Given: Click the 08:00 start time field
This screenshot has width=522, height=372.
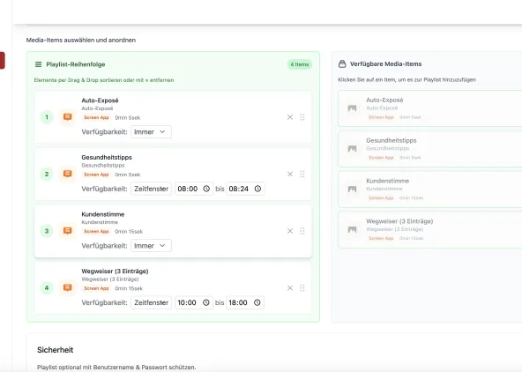Looking at the screenshot, I should [194, 189].
